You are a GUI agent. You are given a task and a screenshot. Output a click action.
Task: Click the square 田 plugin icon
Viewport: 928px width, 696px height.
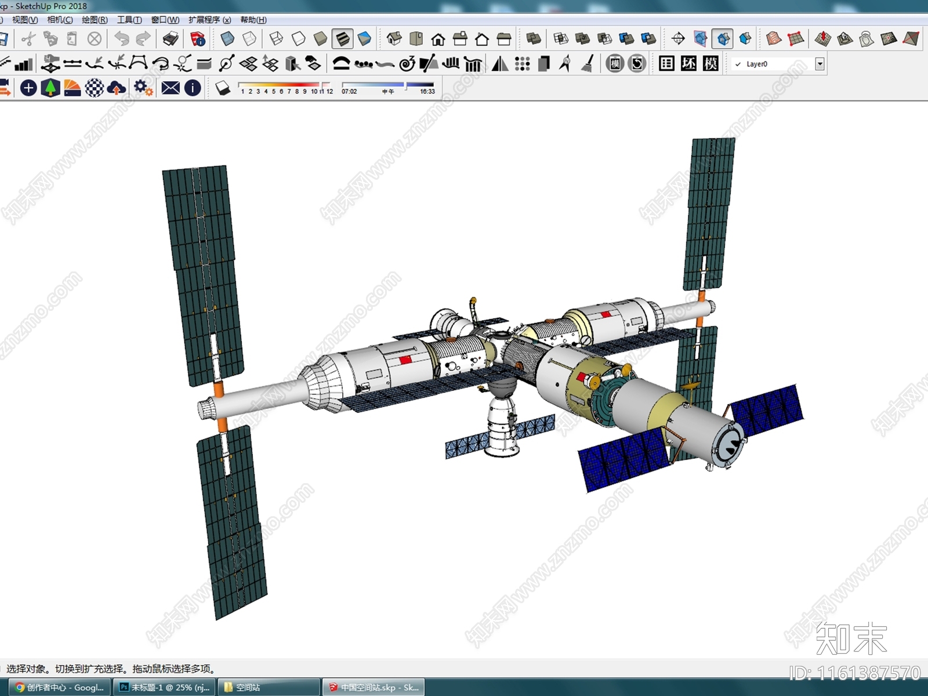[x=666, y=63]
